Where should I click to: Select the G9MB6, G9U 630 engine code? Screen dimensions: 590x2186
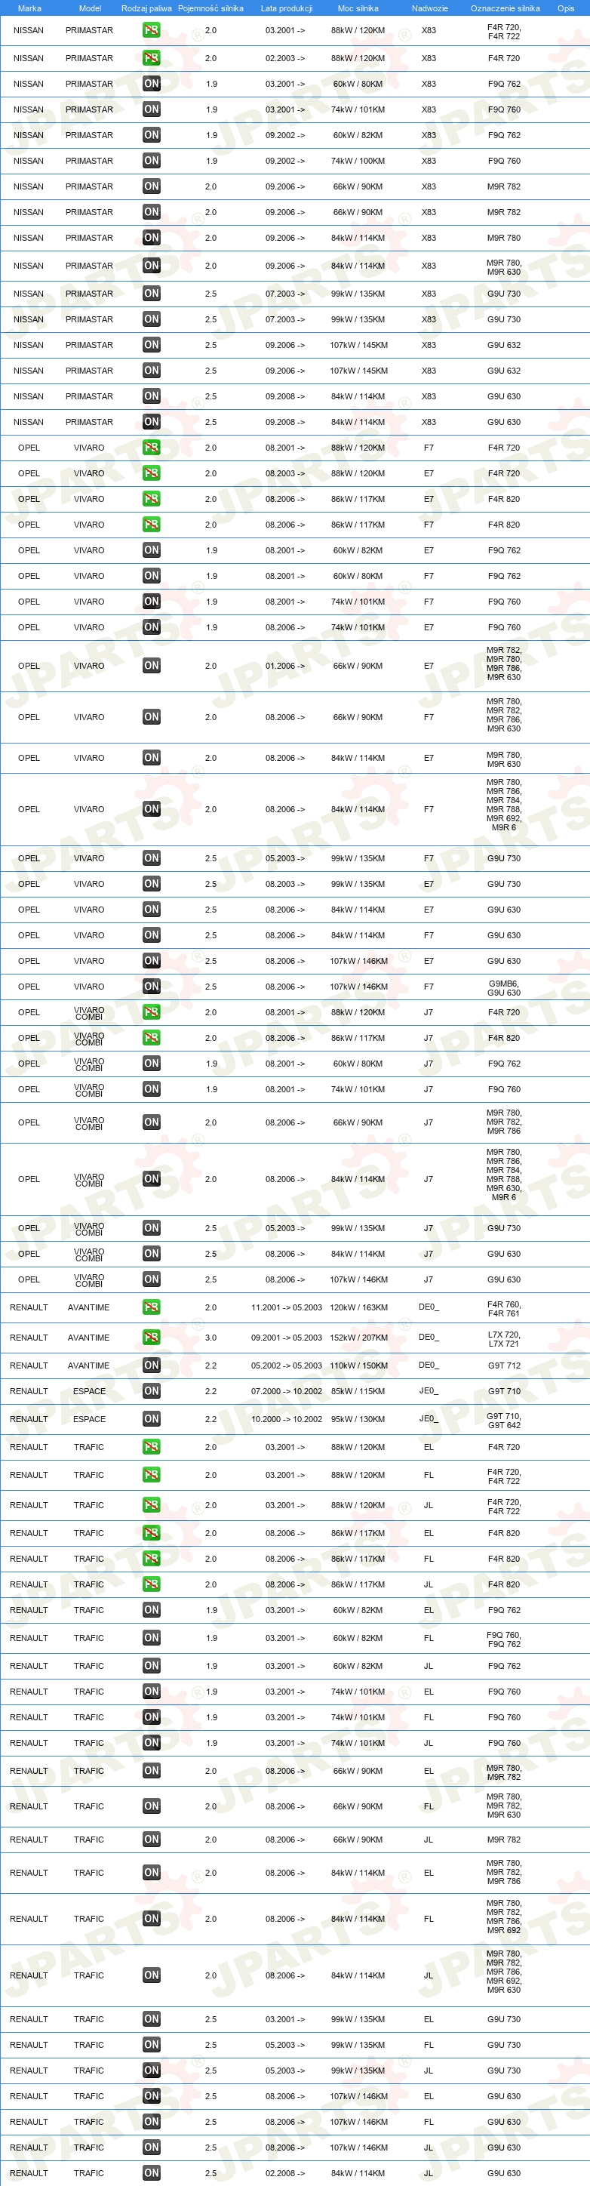[503, 988]
